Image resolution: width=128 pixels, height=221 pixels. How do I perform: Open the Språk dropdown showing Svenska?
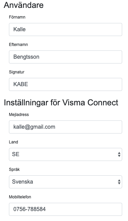(x=66, y=182)
